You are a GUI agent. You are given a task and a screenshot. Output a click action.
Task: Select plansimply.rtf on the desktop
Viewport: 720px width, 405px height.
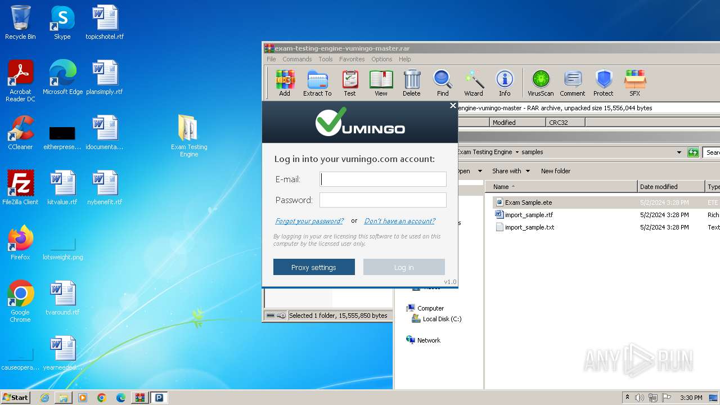click(x=105, y=78)
